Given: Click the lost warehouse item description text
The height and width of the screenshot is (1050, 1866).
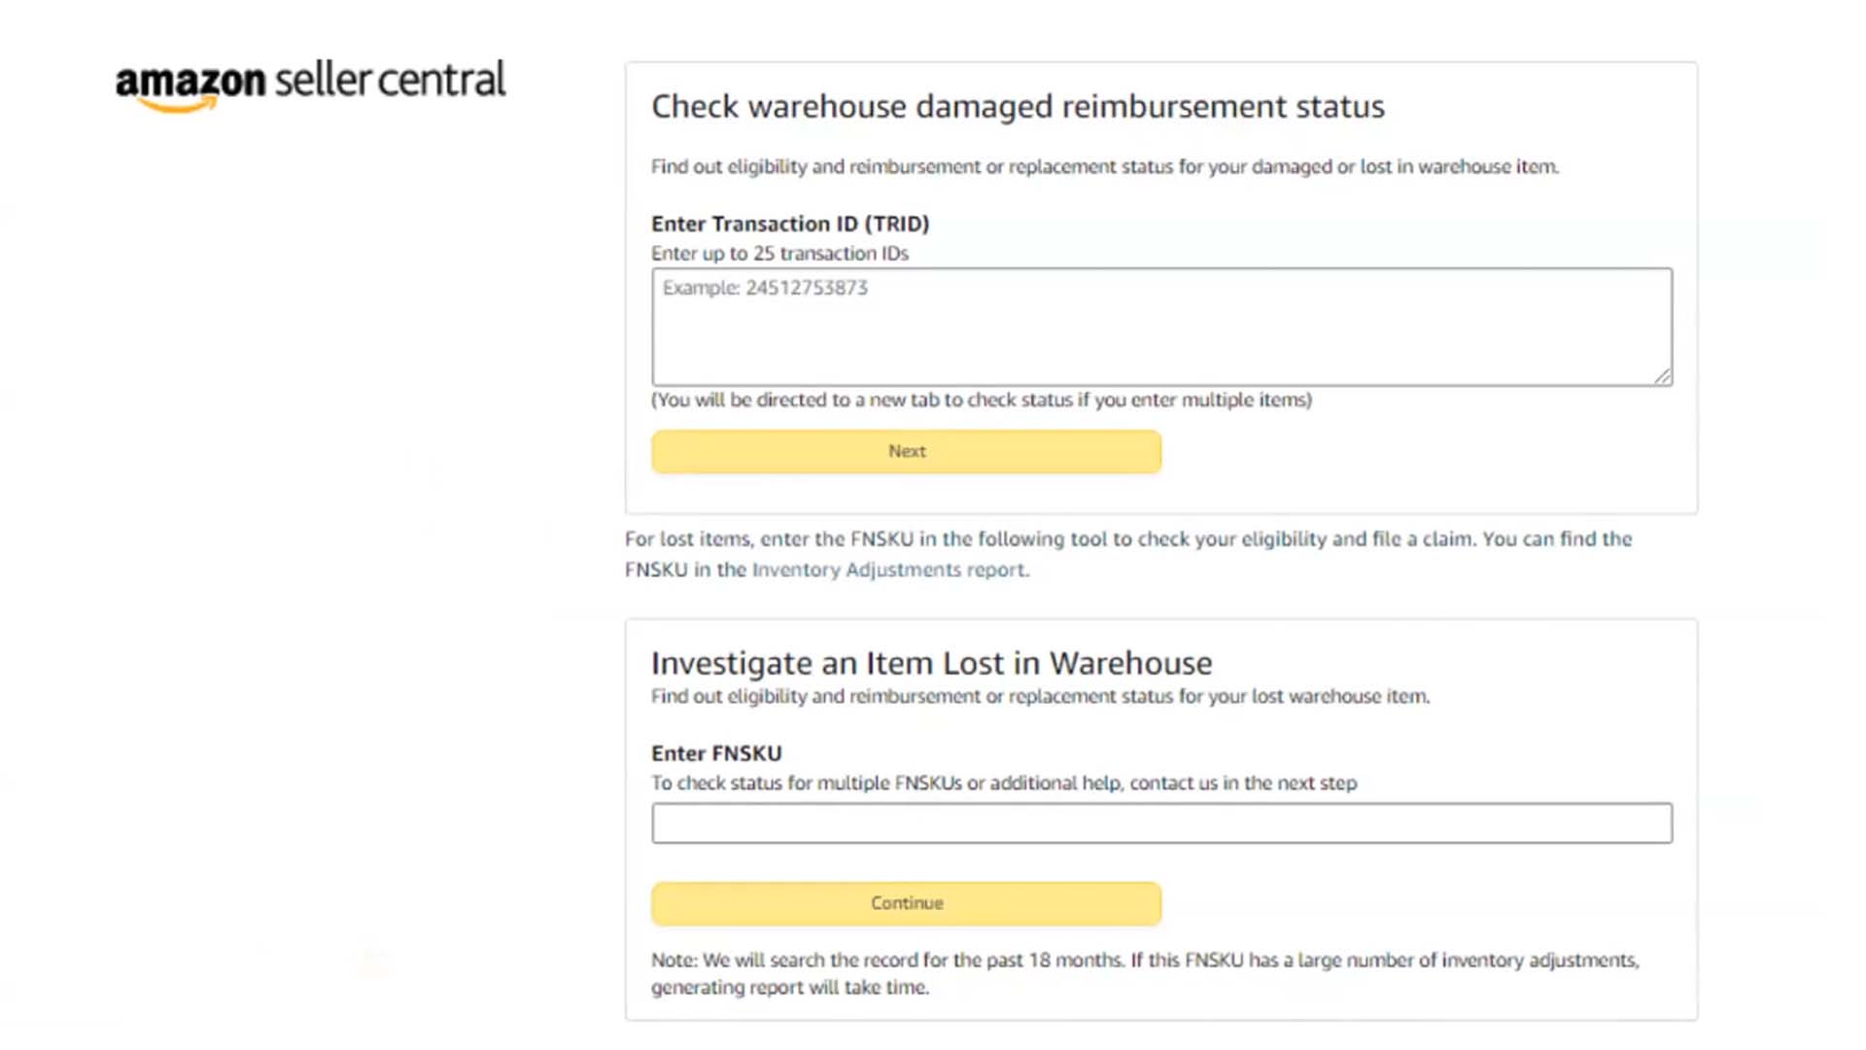Looking at the screenshot, I should [x=1040, y=696].
